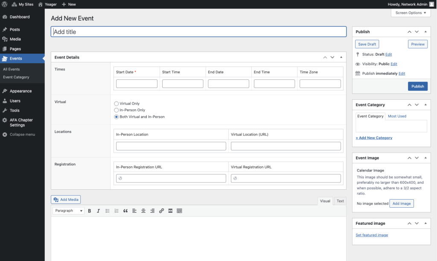
Task: Align text right in editor
Action: click(152, 211)
